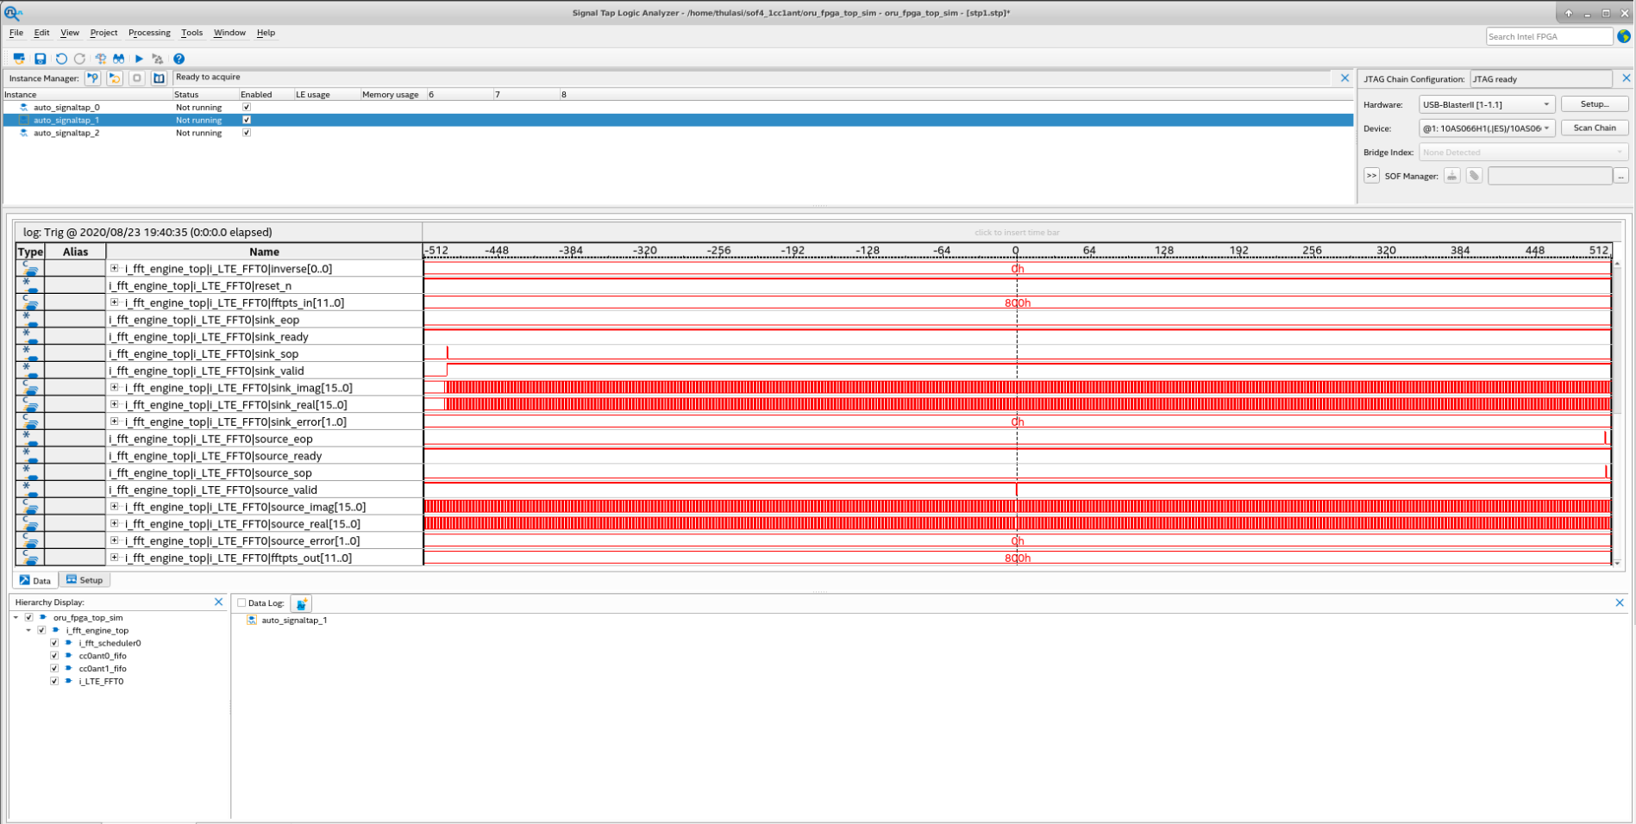Click the Save icon in the toolbar

pos(40,59)
